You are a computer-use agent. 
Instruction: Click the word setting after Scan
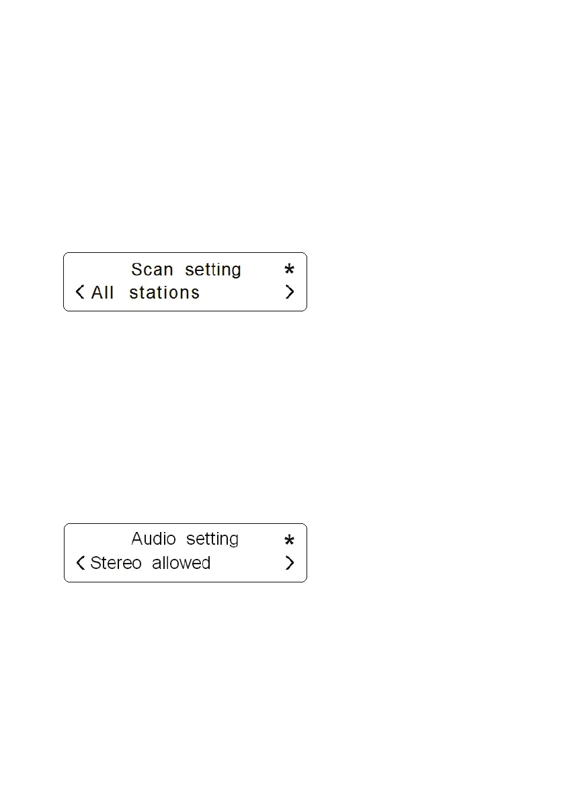213,270
